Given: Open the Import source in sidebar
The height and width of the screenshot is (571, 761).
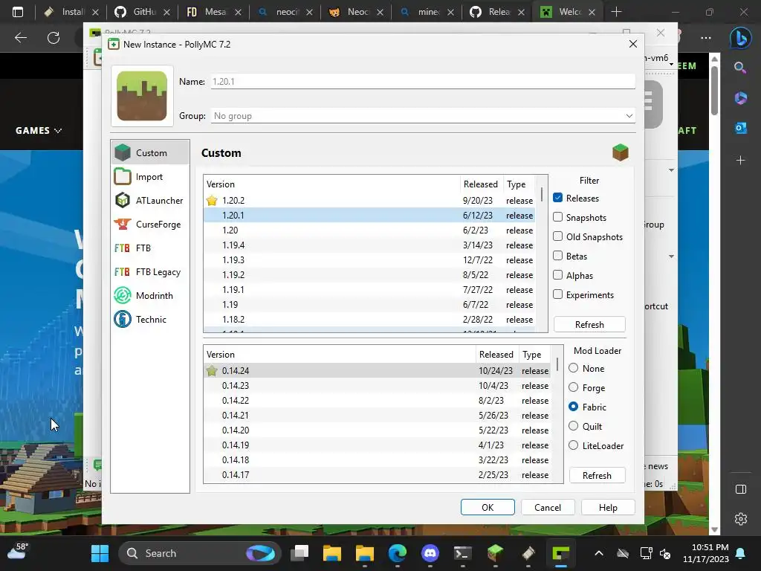Looking at the screenshot, I should [149, 177].
